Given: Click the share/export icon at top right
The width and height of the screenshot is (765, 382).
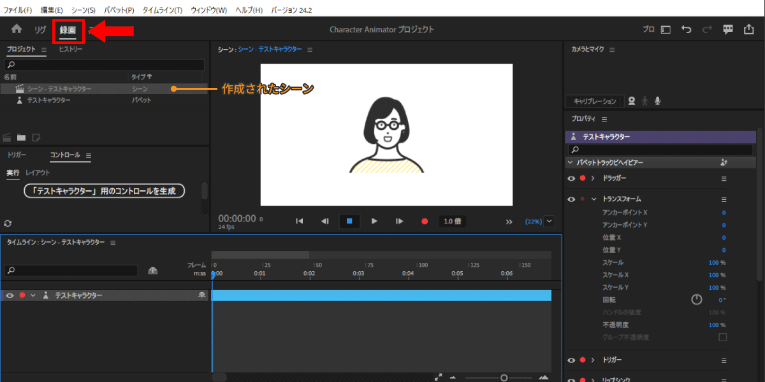Looking at the screenshot, I should click(748, 29).
